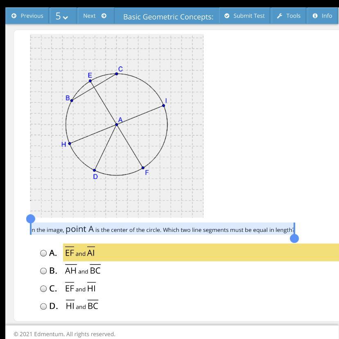Click point H on the circle

70,144
